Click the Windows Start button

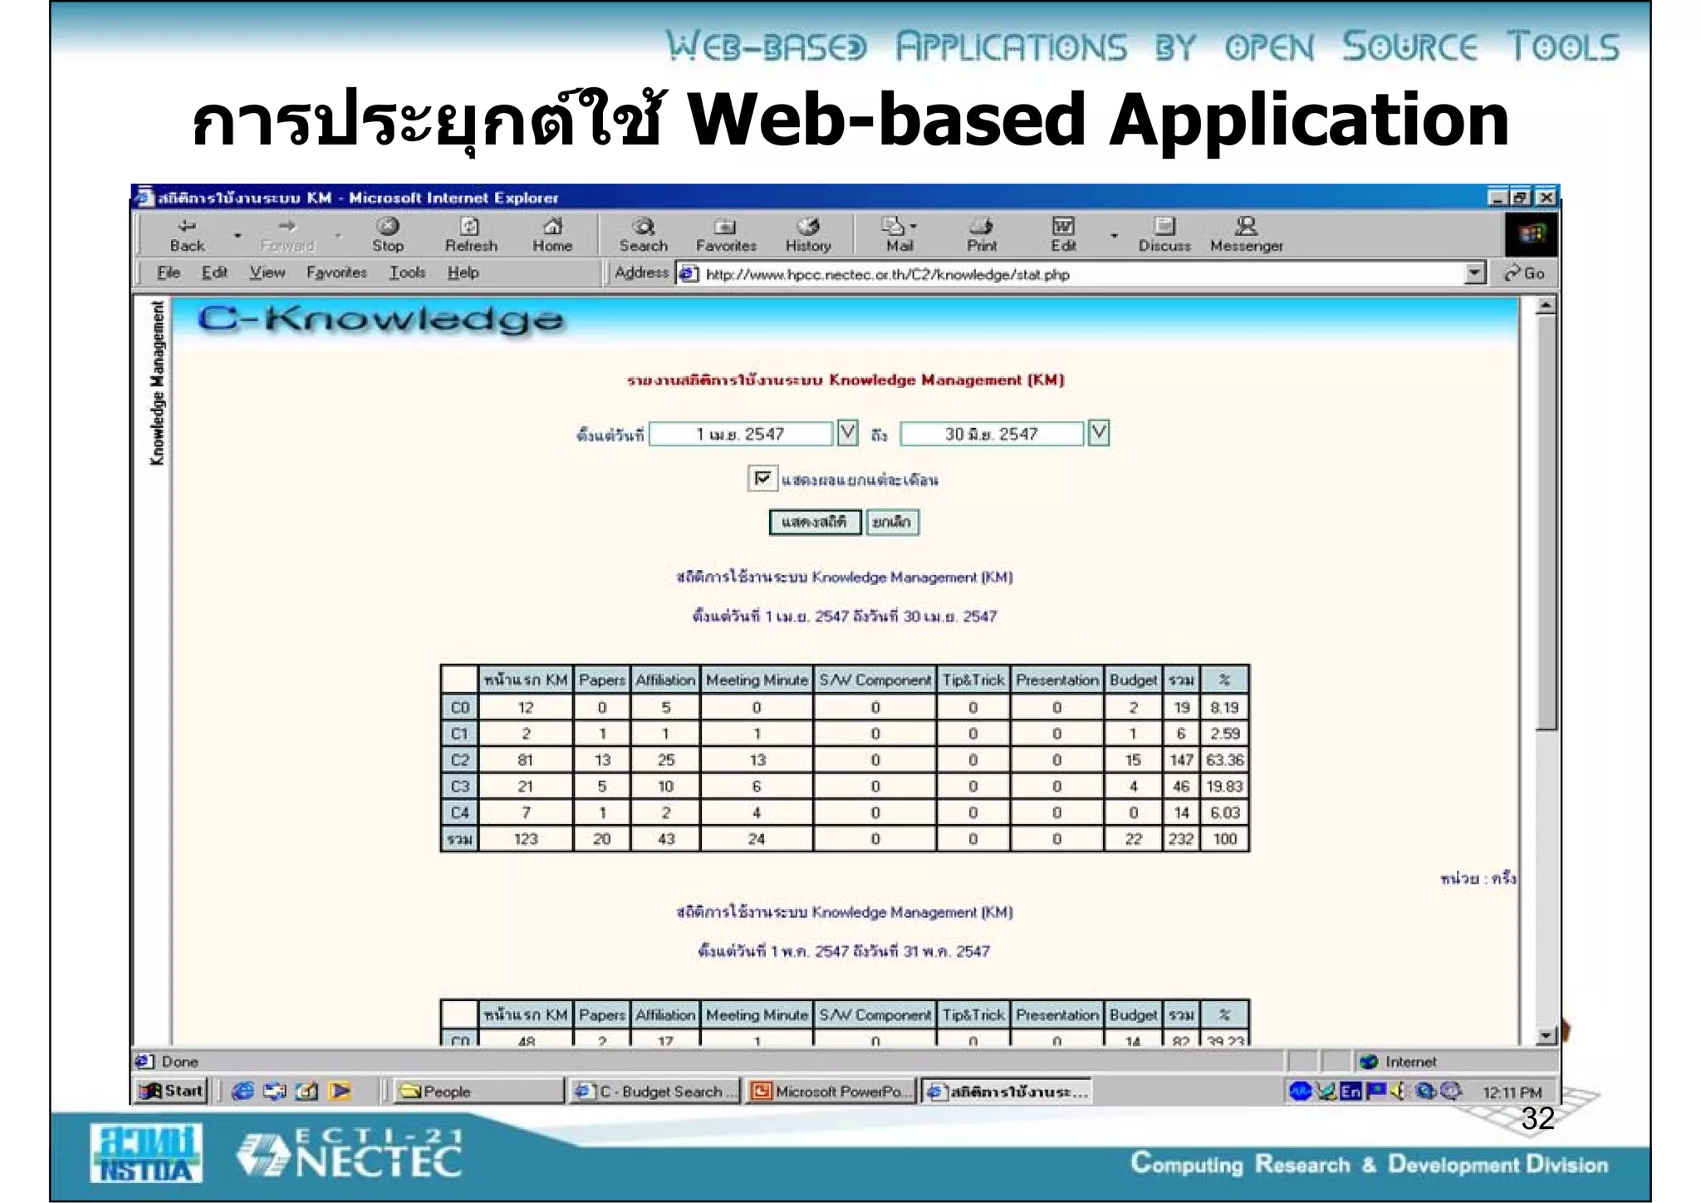click(171, 1091)
